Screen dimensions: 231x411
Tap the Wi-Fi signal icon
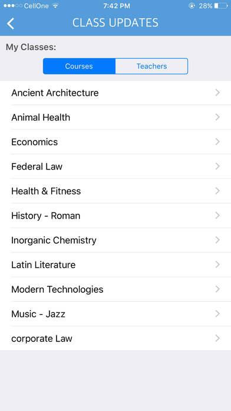[55, 6]
